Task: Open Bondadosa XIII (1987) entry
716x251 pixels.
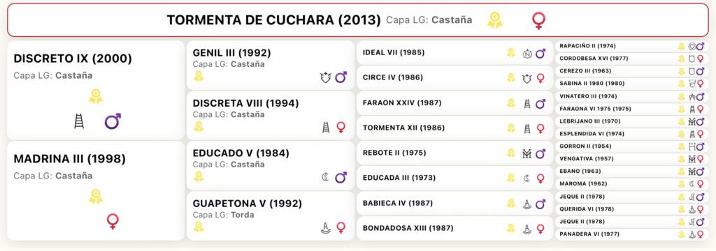Action: click(454, 228)
